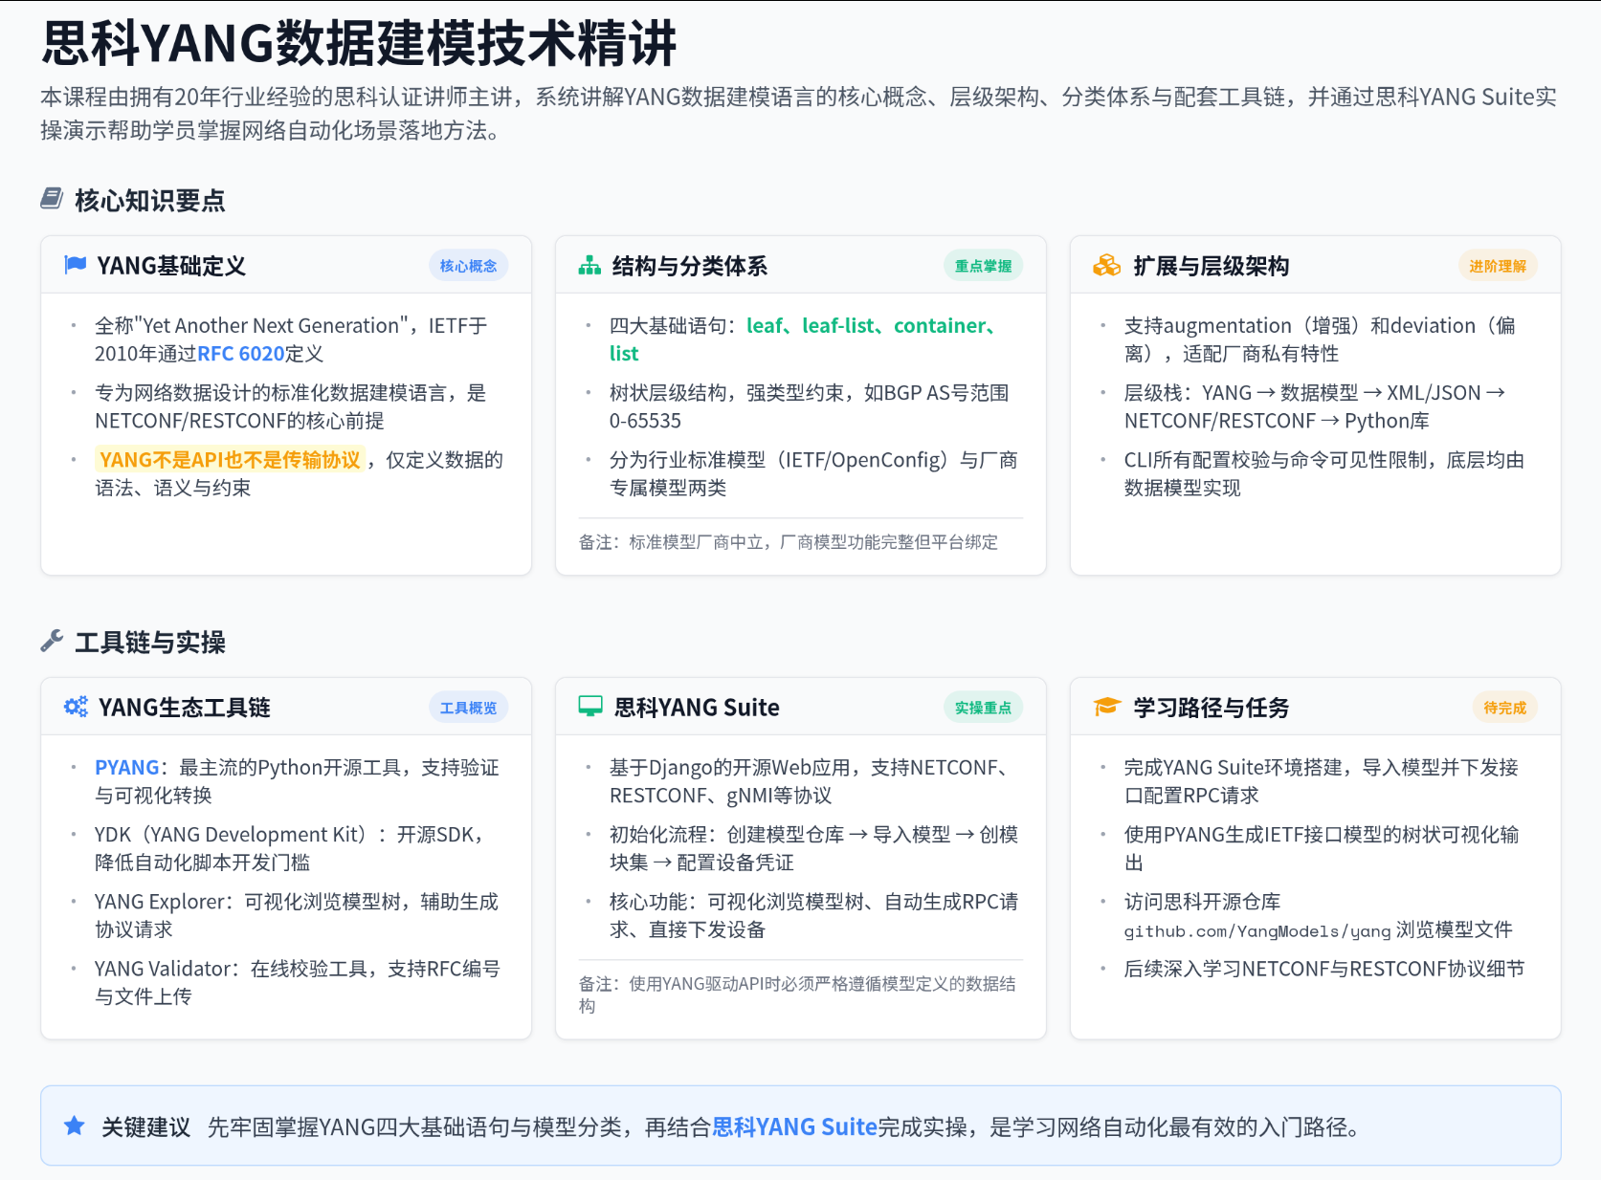Click the flag icon on the YANG基础定义 card
The height and width of the screenshot is (1180, 1601).
[75, 265]
